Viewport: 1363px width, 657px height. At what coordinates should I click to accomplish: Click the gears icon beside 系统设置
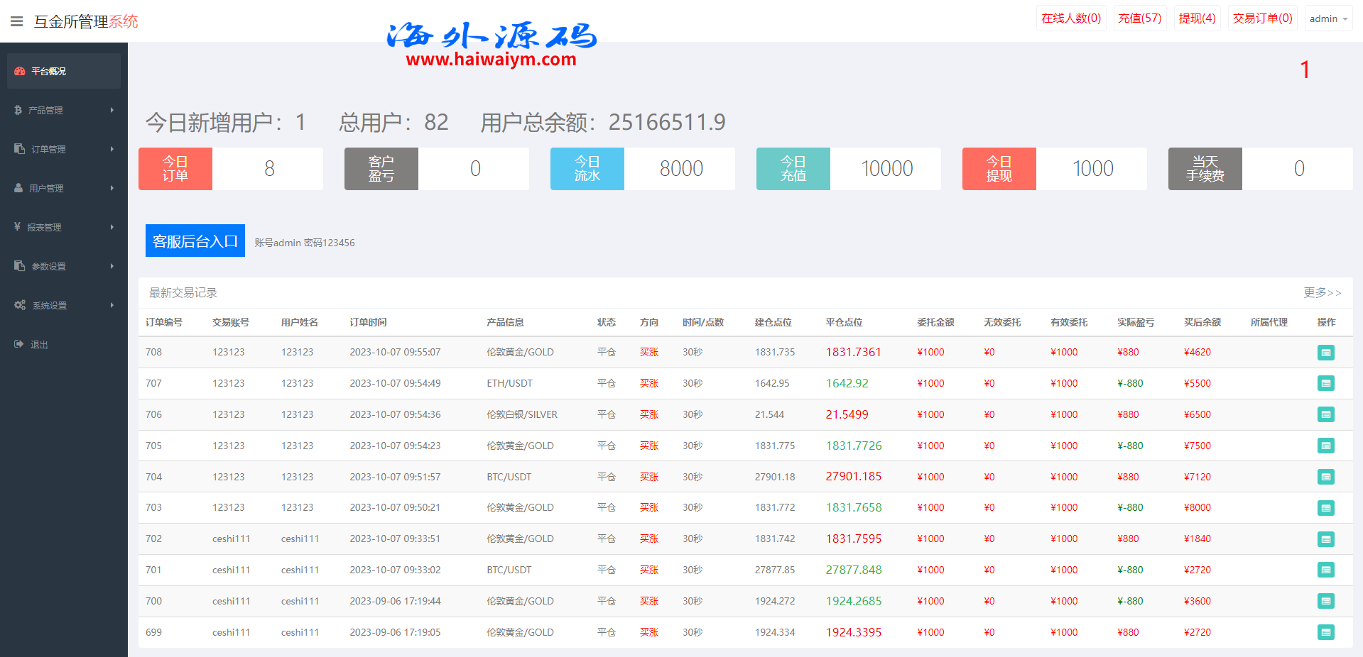20,305
